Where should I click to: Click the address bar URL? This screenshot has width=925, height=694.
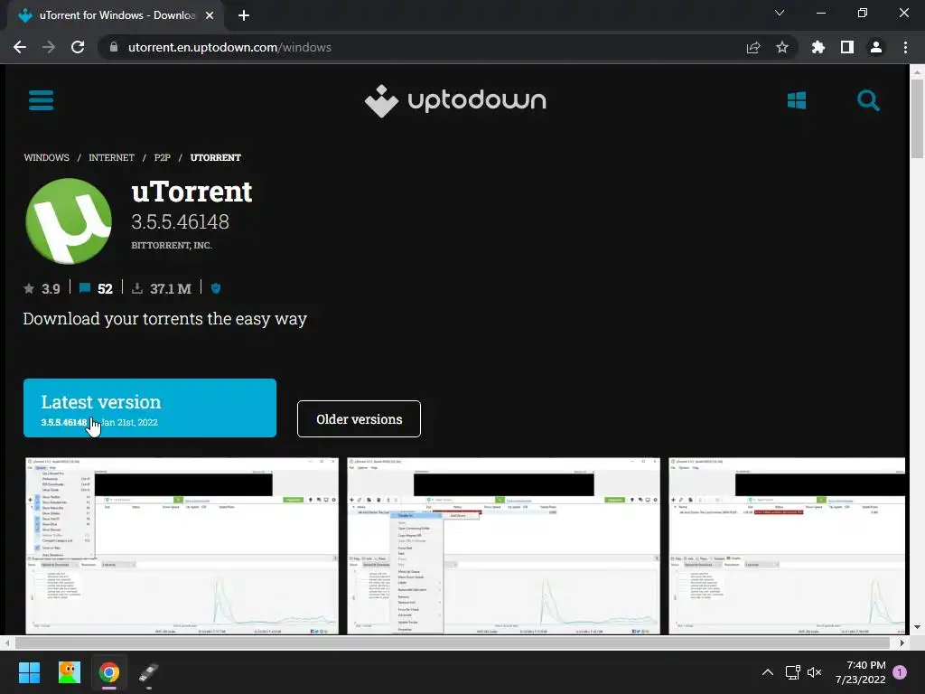pyautogui.click(x=229, y=47)
